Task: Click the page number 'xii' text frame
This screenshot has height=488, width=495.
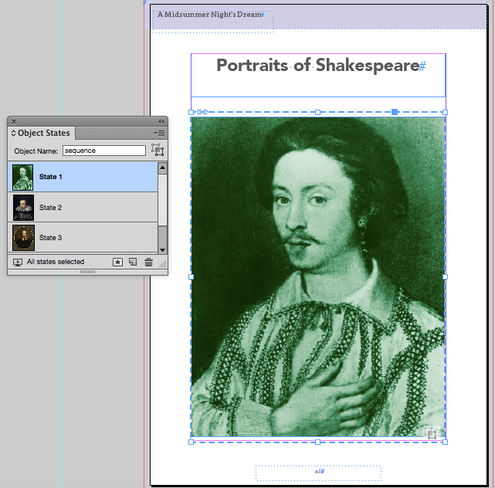Action: click(318, 473)
